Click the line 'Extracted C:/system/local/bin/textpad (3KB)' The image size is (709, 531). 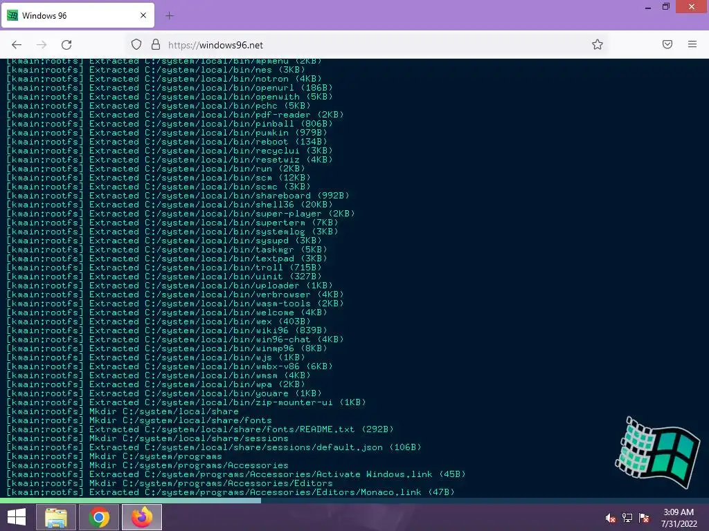(x=208, y=259)
